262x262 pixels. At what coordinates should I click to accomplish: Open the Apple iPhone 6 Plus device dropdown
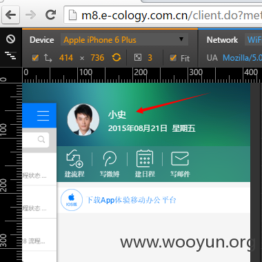pyautogui.click(x=124, y=40)
